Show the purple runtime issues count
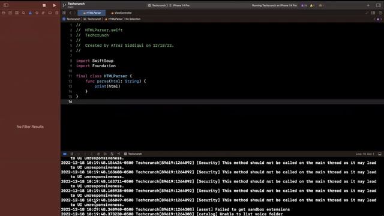 coord(304,5)
